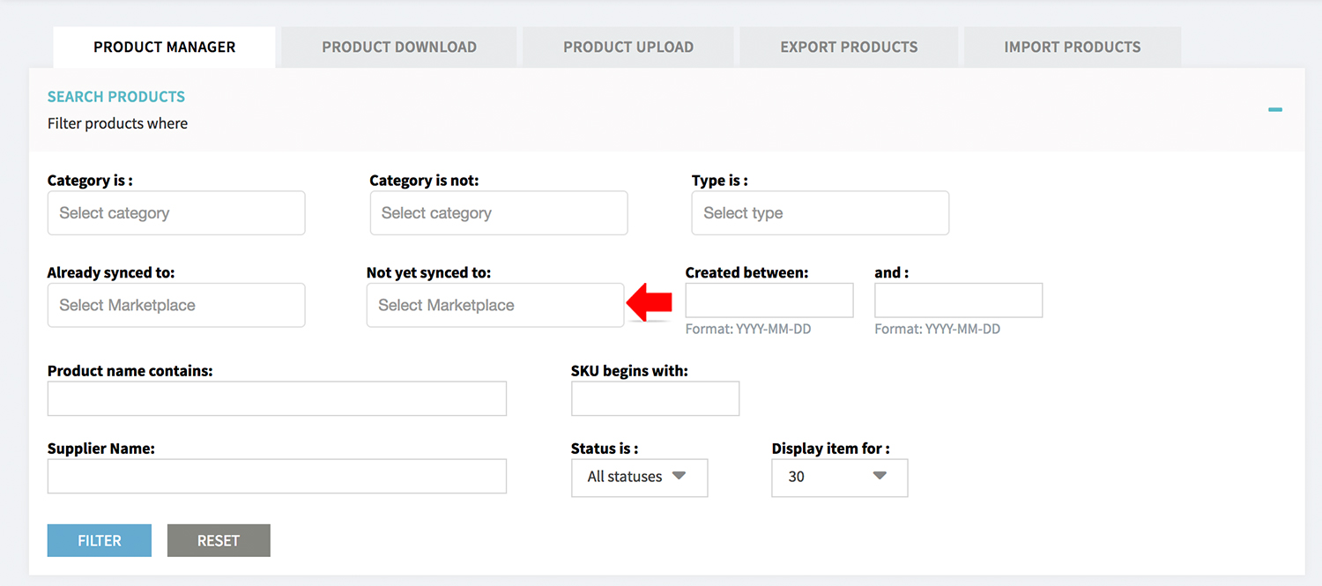Screen dimensions: 1322x586
Task: Open the 'Already synced to' marketplace selector
Action: click(176, 305)
